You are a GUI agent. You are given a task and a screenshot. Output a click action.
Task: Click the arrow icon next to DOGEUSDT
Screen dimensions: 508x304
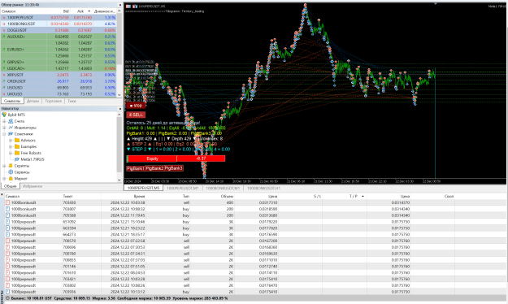click(x=4, y=30)
